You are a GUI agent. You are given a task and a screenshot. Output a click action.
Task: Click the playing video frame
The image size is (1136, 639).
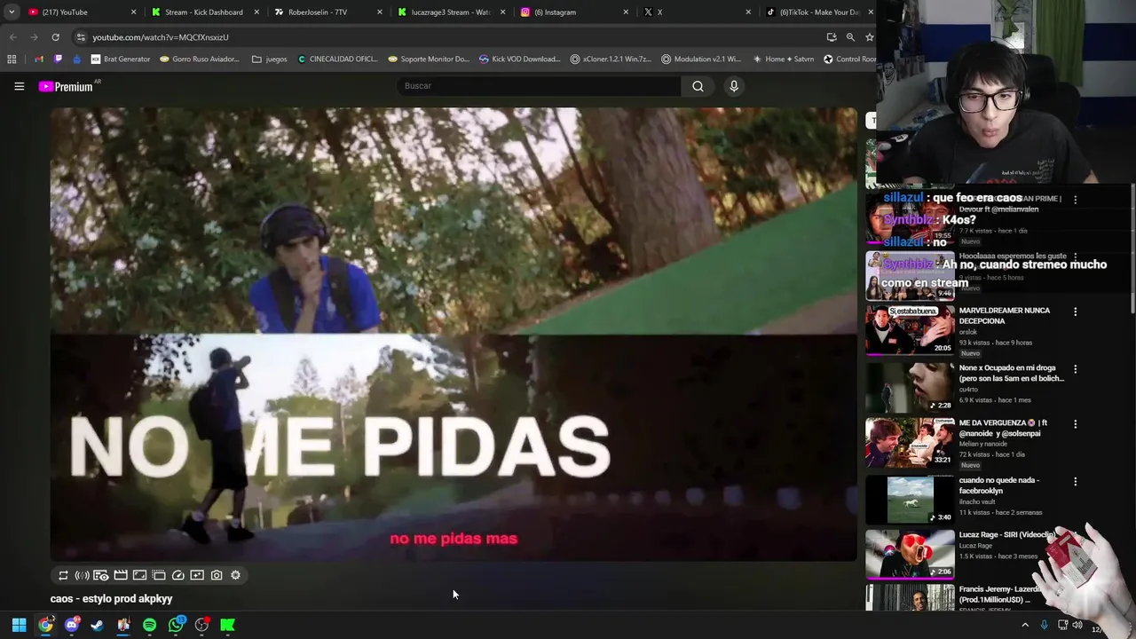click(454, 334)
